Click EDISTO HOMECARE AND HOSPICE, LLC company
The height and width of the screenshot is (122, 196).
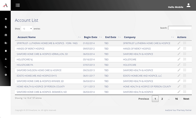coord(142,76)
